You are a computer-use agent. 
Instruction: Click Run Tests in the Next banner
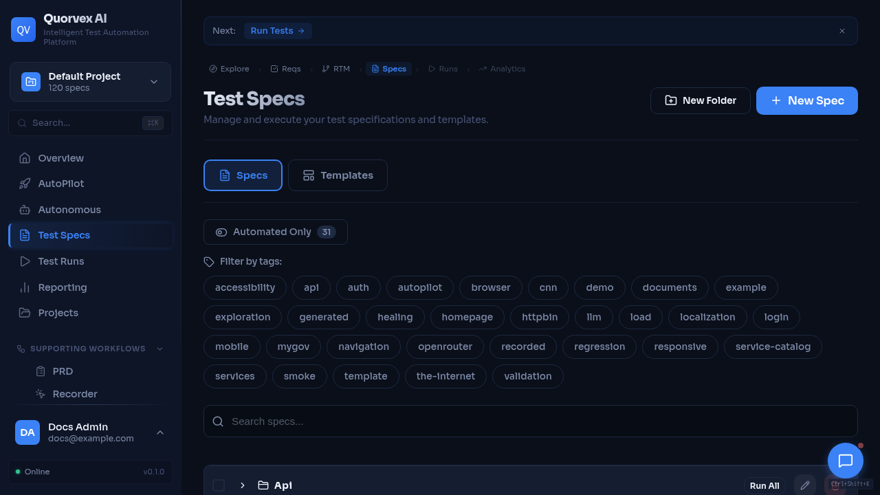tap(278, 31)
